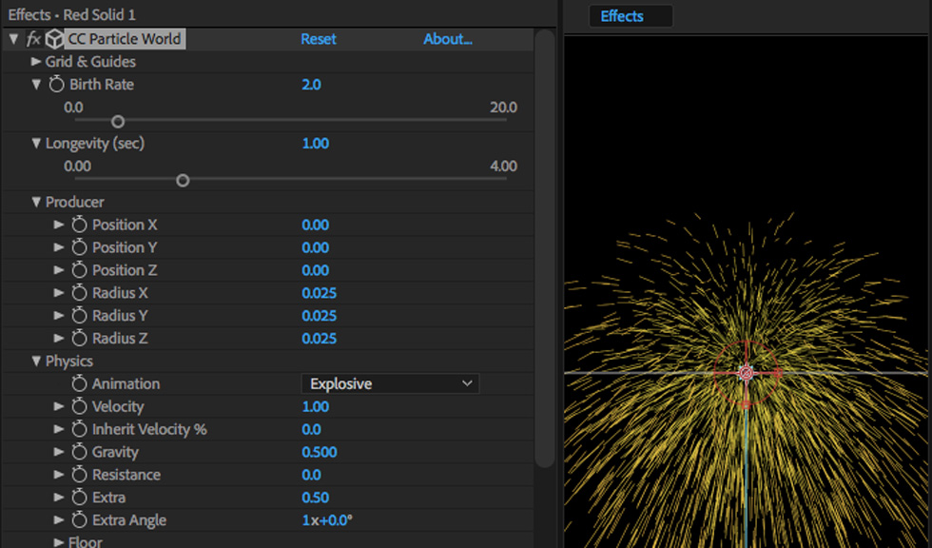Expand the Radius Y property
Screen dimensions: 932x548
coord(58,316)
